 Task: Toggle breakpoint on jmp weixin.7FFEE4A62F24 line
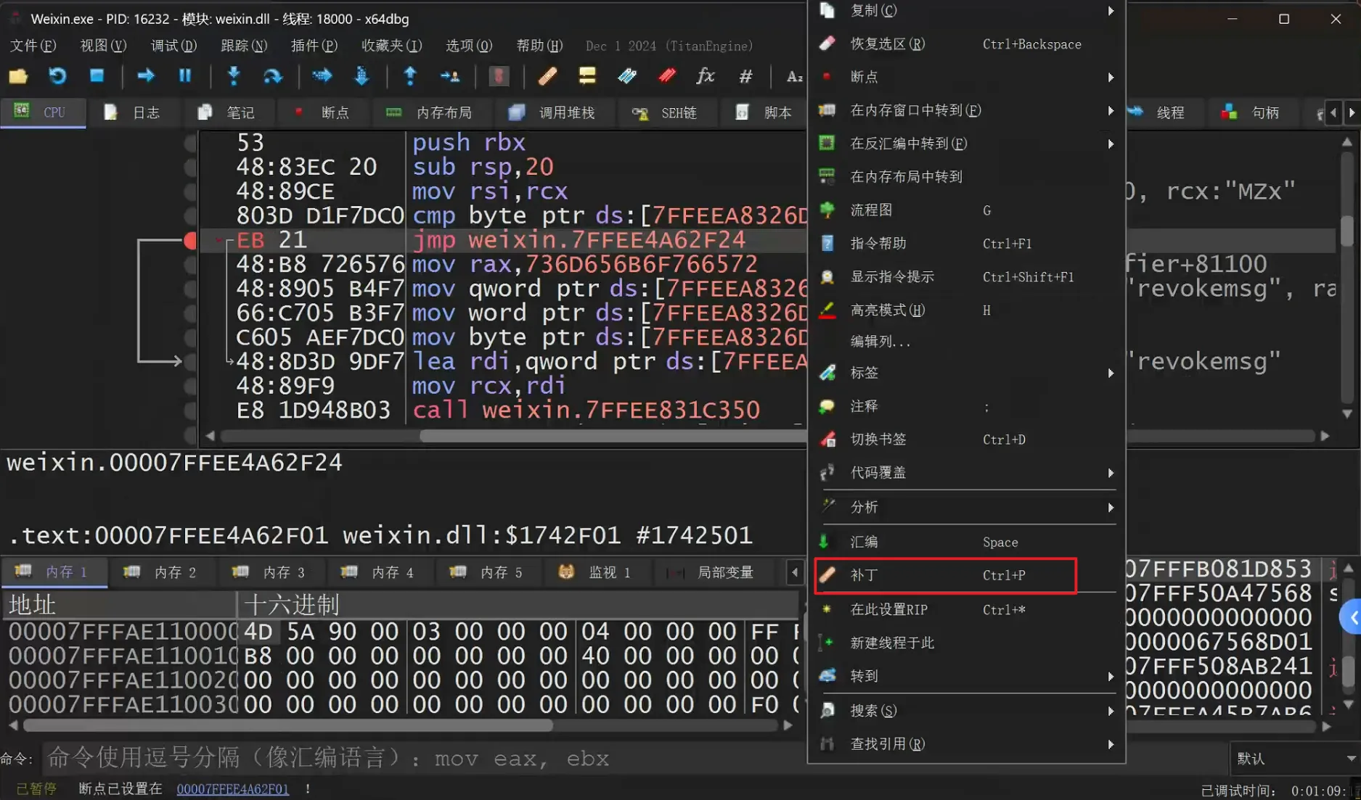click(190, 240)
